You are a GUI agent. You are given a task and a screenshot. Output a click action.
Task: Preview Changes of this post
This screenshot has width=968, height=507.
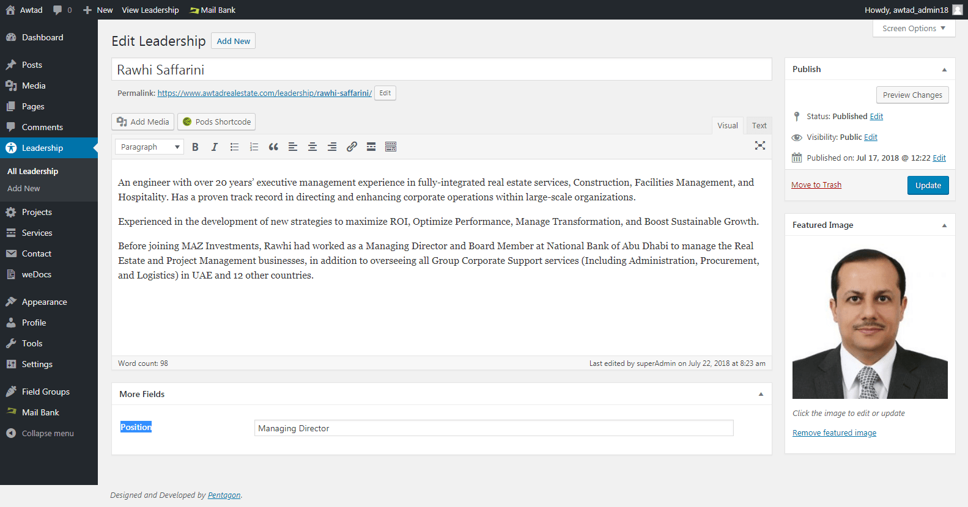pyautogui.click(x=912, y=95)
